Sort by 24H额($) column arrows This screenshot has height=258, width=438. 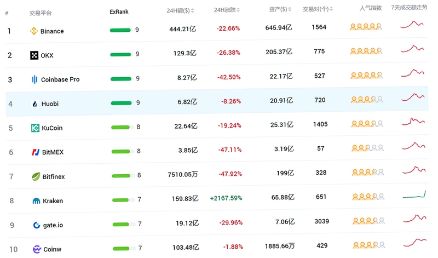click(x=193, y=10)
